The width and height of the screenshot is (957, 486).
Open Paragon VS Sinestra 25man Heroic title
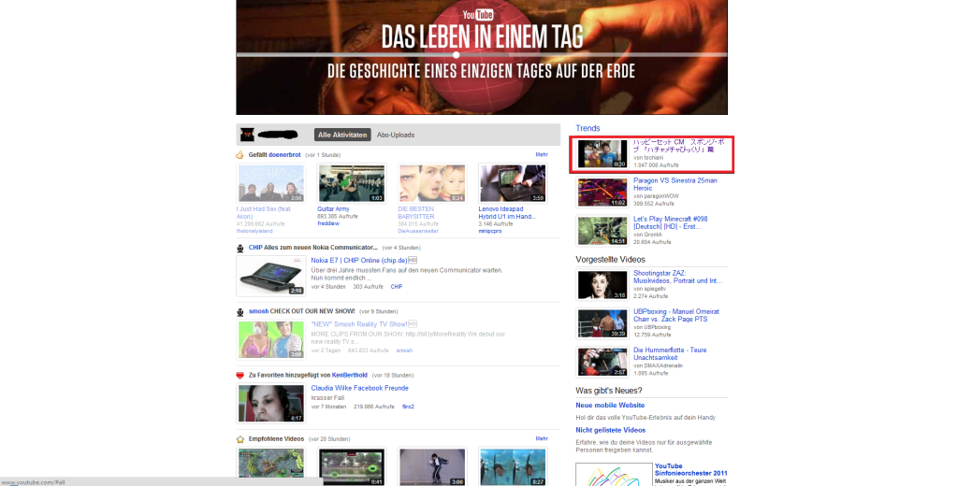click(675, 184)
